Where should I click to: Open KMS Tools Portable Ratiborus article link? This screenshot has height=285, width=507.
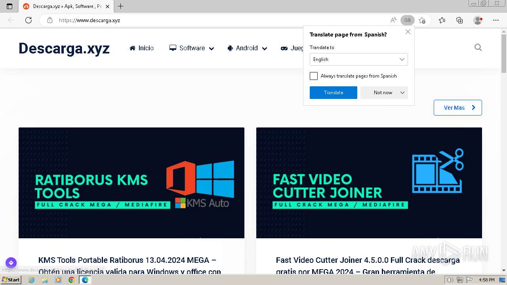tap(130, 266)
